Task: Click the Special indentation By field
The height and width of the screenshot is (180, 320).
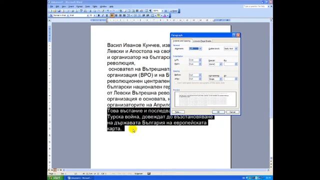Action: 229,64
